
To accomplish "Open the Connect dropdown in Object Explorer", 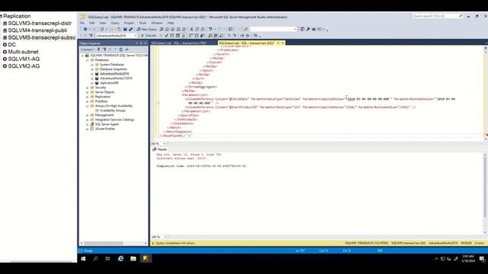I will click(88, 49).
